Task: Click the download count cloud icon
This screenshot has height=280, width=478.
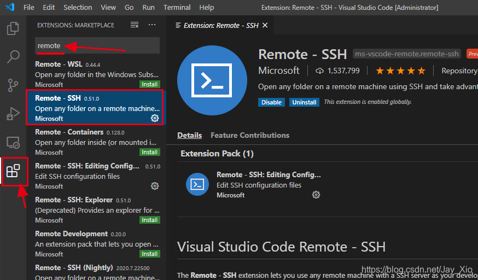Action: pos(319,71)
